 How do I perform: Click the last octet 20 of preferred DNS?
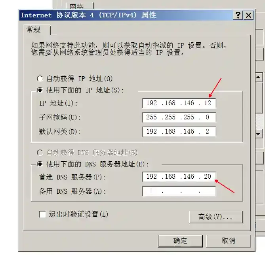coord(208,177)
